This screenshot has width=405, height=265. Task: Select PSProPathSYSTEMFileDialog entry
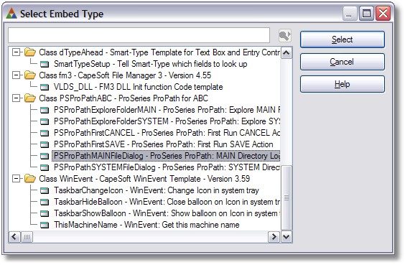(167, 167)
